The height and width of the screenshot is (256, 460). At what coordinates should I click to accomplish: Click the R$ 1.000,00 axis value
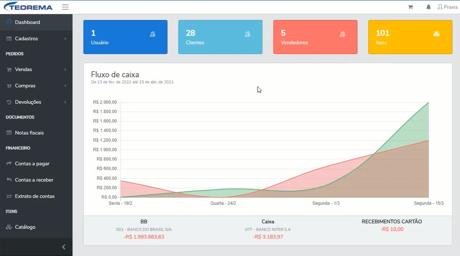(x=105, y=150)
